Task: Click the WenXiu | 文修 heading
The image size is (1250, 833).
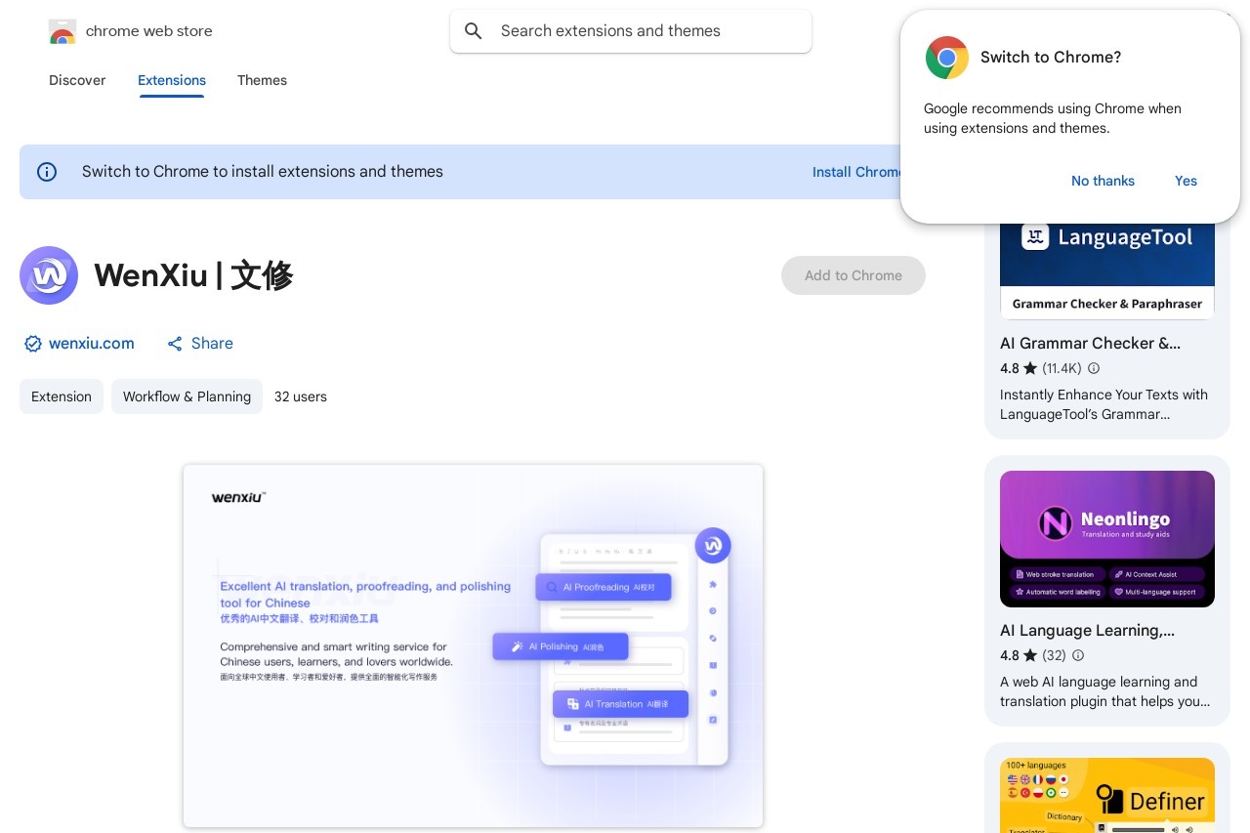Action: [193, 275]
